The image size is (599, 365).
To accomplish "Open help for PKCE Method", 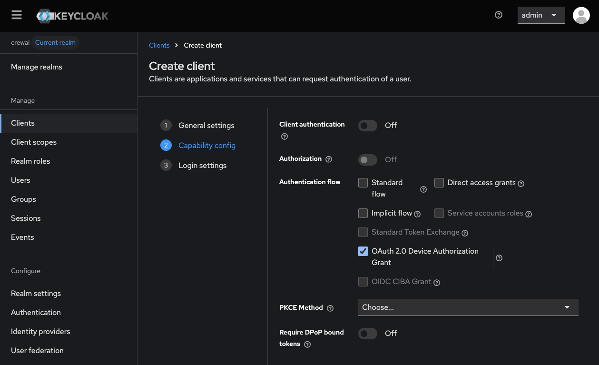I will coord(330,308).
